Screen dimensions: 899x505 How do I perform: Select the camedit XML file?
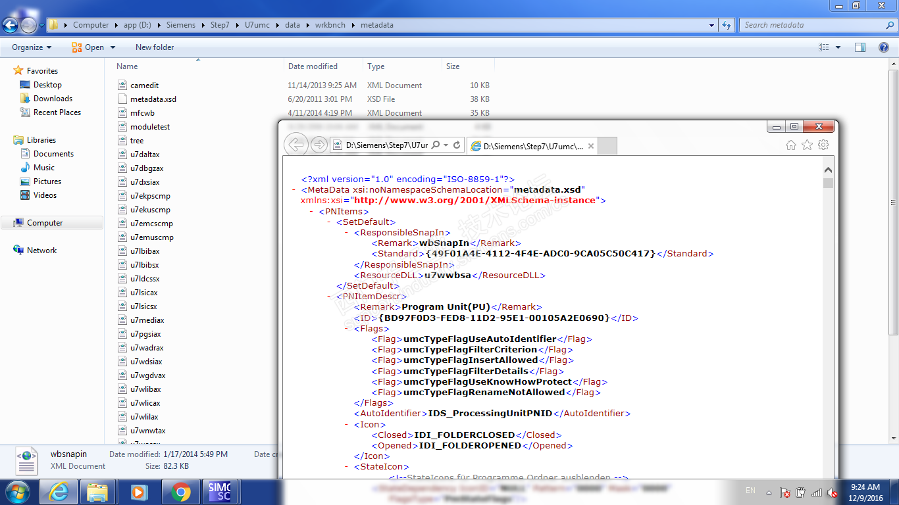pos(145,85)
